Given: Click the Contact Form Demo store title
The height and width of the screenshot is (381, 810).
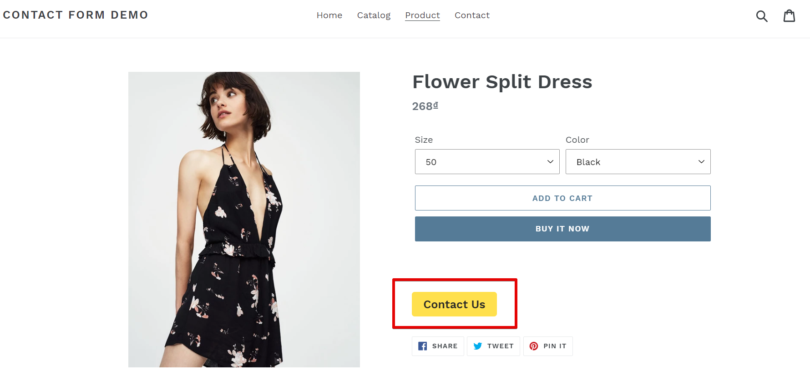Looking at the screenshot, I should pos(76,15).
